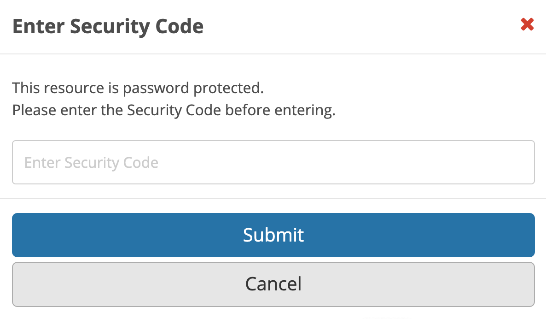Dismiss the dialog using the red cross
The height and width of the screenshot is (319, 546).
tap(527, 25)
